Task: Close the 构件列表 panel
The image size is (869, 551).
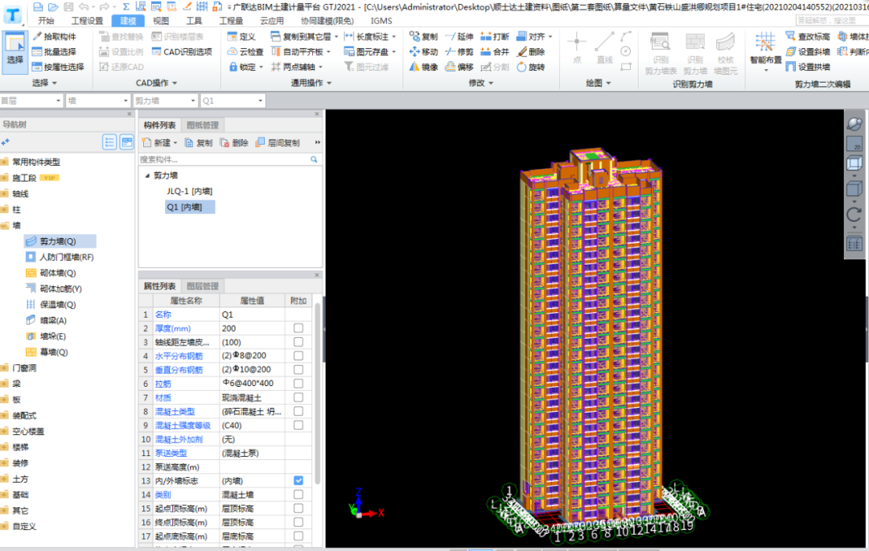Action: (317, 114)
